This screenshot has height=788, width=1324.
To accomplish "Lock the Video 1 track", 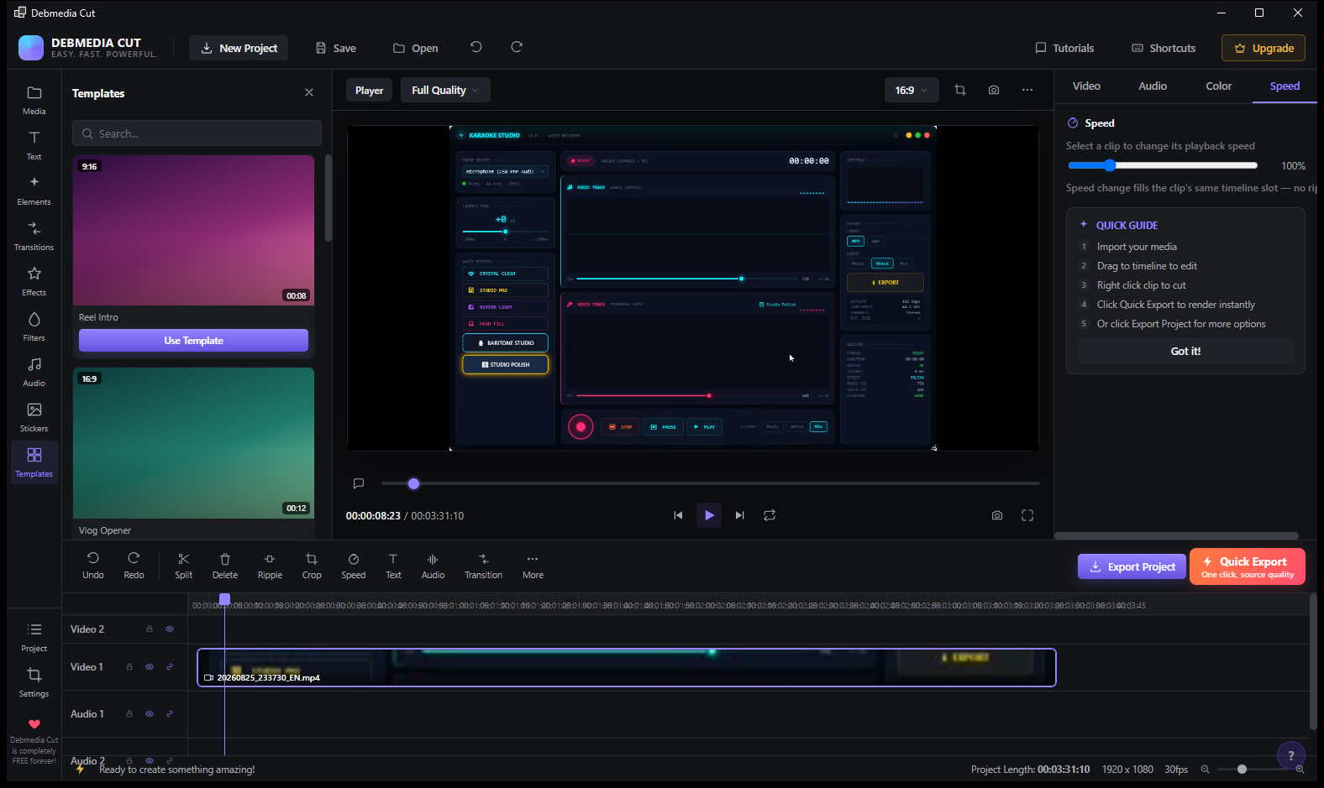I will click(x=129, y=667).
